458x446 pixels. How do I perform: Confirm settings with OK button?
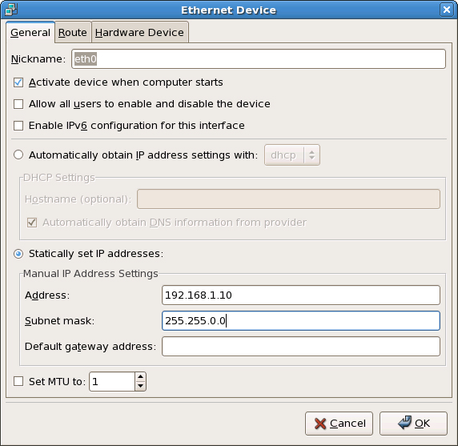point(413,424)
